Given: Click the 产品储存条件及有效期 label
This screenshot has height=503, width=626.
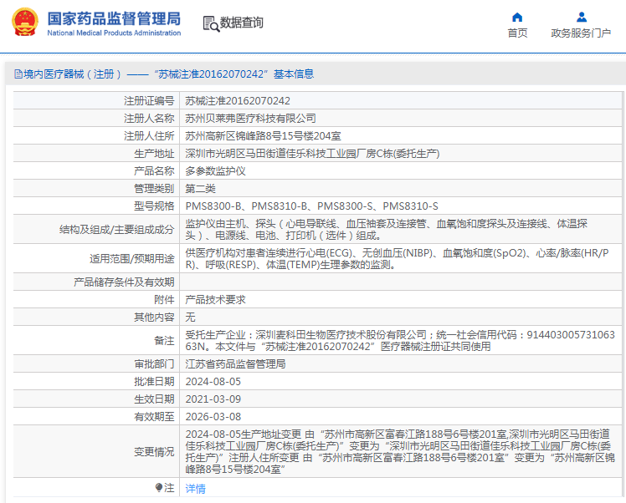Looking at the screenshot, I should coord(124,282).
